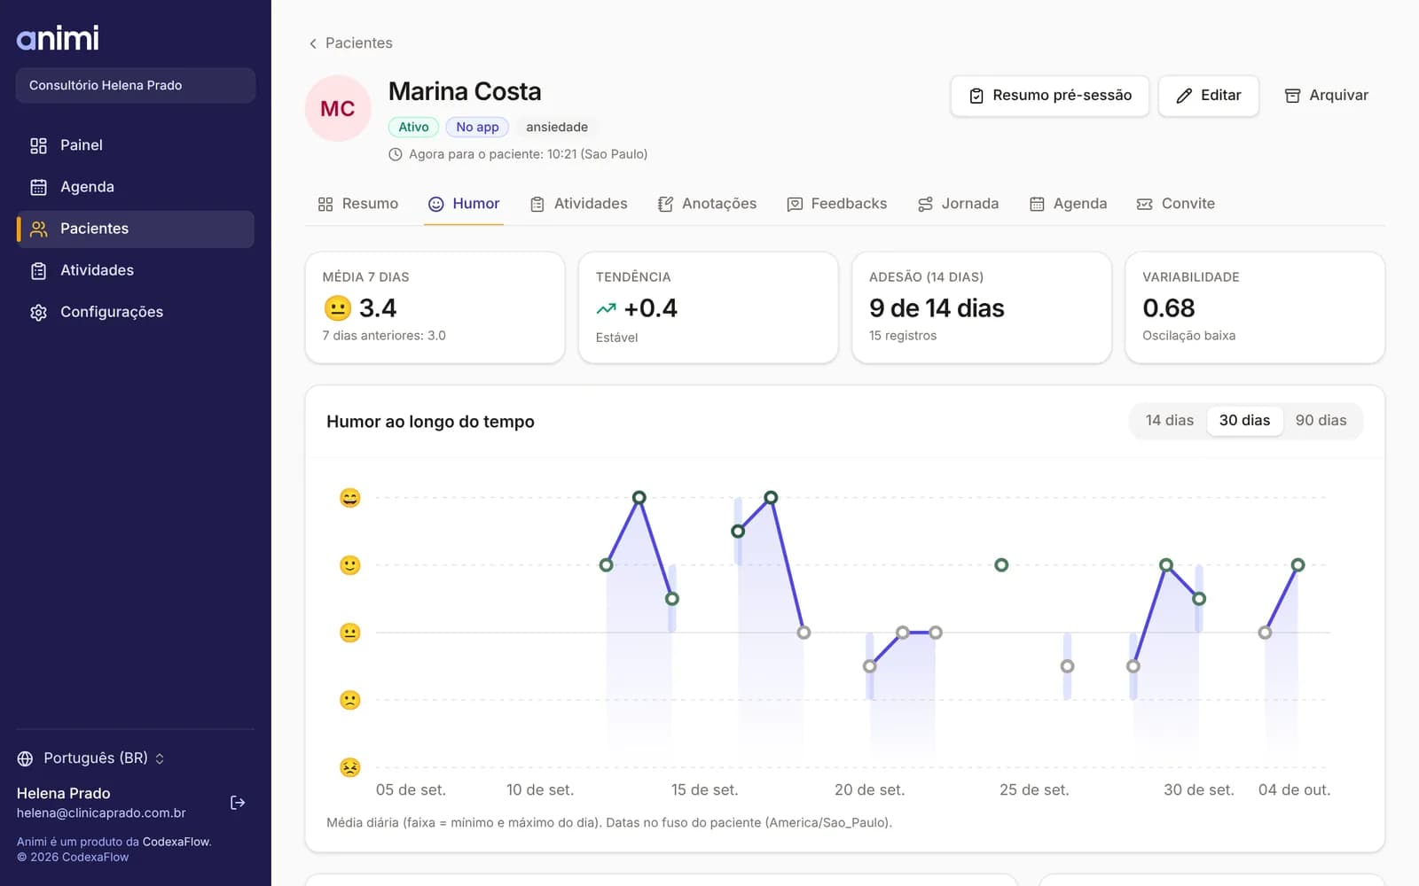The width and height of the screenshot is (1419, 886).
Task: Click the logout icon beside Helena Prado
Action: [238, 803]
